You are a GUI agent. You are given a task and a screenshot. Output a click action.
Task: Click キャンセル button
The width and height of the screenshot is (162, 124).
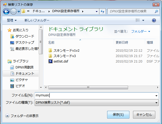(144, 115)
